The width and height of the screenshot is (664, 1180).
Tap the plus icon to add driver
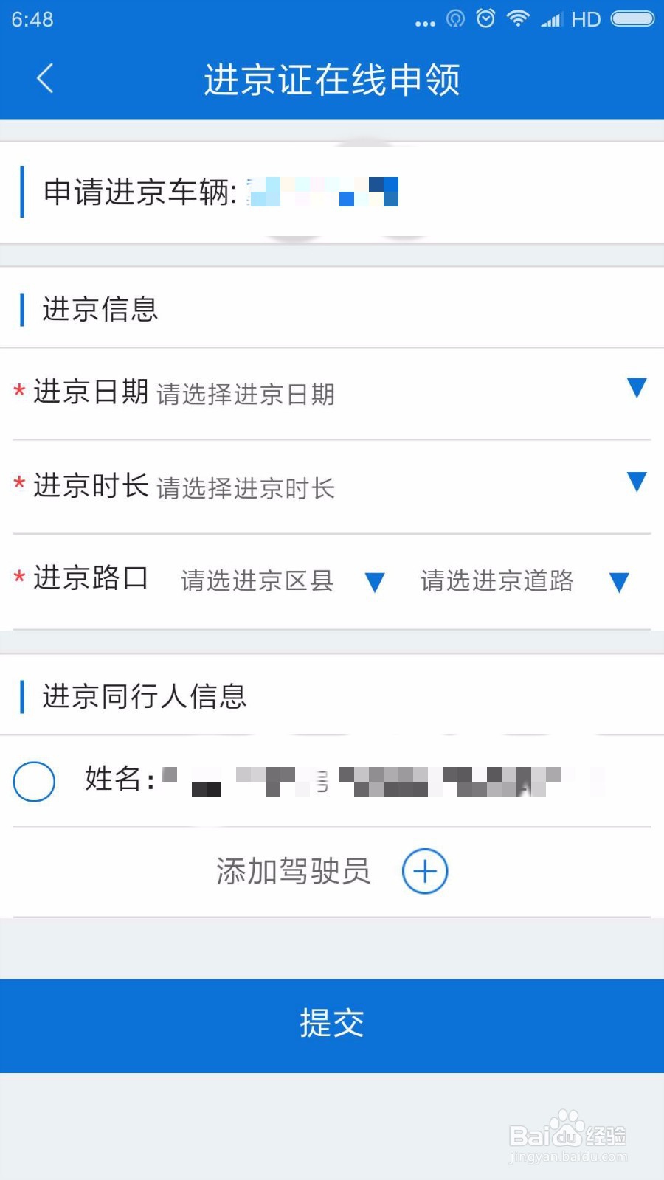[x=425, y=871]
